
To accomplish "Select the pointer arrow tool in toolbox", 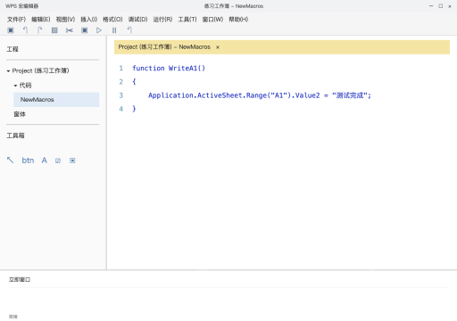I will 10,160.
